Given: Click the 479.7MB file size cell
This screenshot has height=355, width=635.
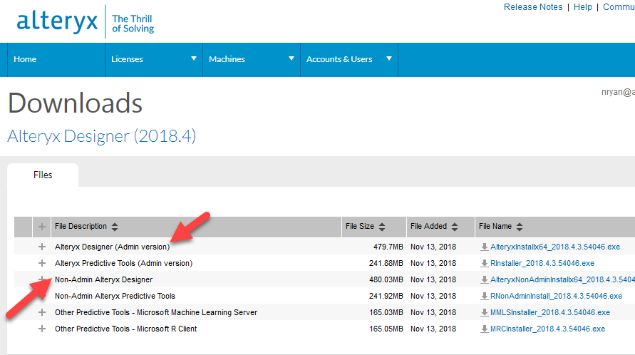Looking at the screenshot, I should pyautogui.click(x=388, y=247).
